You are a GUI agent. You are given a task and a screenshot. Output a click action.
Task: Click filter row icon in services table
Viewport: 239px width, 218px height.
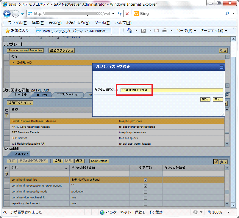(x=7, y=115)
